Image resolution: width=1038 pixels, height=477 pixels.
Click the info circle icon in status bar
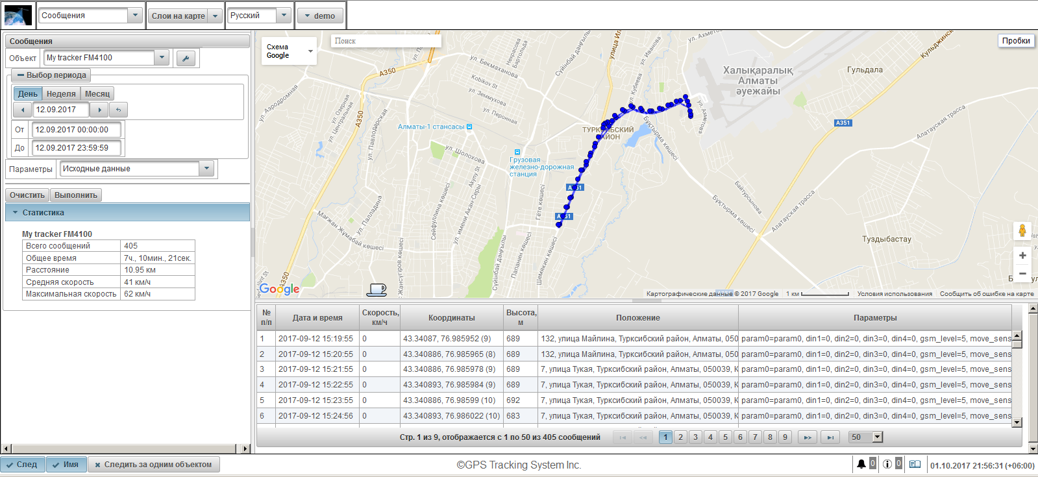point(887,464)
